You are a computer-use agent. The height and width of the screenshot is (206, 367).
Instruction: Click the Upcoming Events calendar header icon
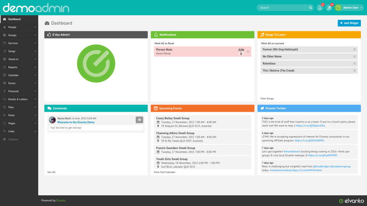pyautogui.click(x=156, y=108)
